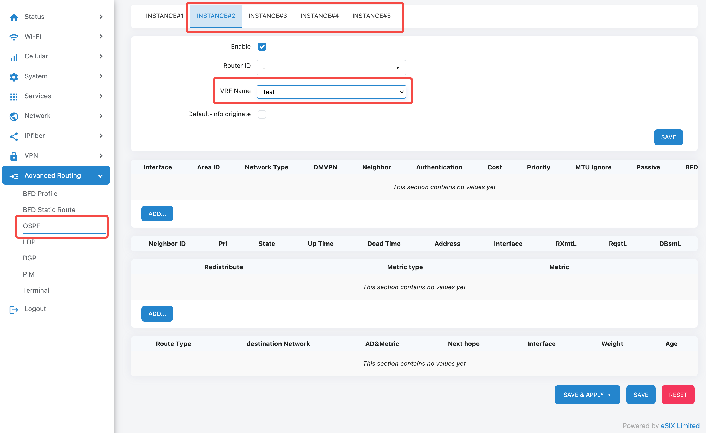The width and height of the screenshot is (706, 433).
Task: Click the Wi-Fi signal icon
Action: (14, 37)
